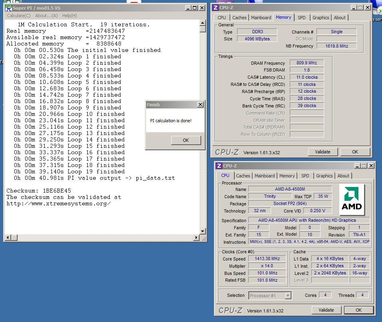Click the Code Name Trinity field
382x322 pixels.
click(x=270, y=196)
